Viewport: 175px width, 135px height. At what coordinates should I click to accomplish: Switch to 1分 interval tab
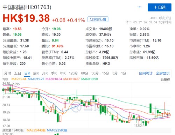[x=124, y=73]
